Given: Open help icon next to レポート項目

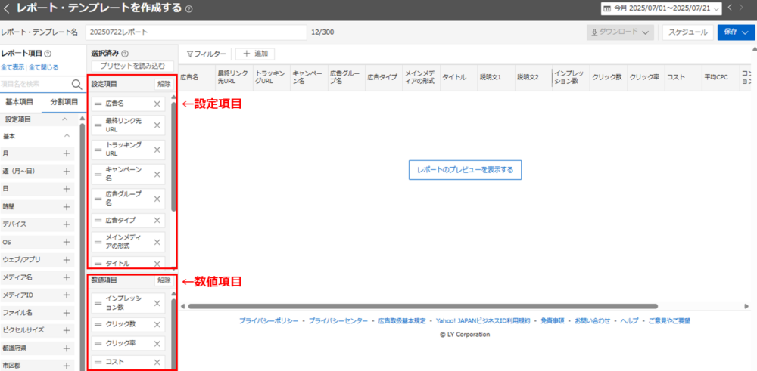Looking at the screenshot, I should tap(47, 54).
